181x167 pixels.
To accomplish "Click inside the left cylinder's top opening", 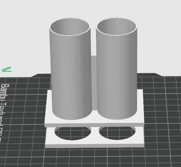I will click(x=70, y=27).
